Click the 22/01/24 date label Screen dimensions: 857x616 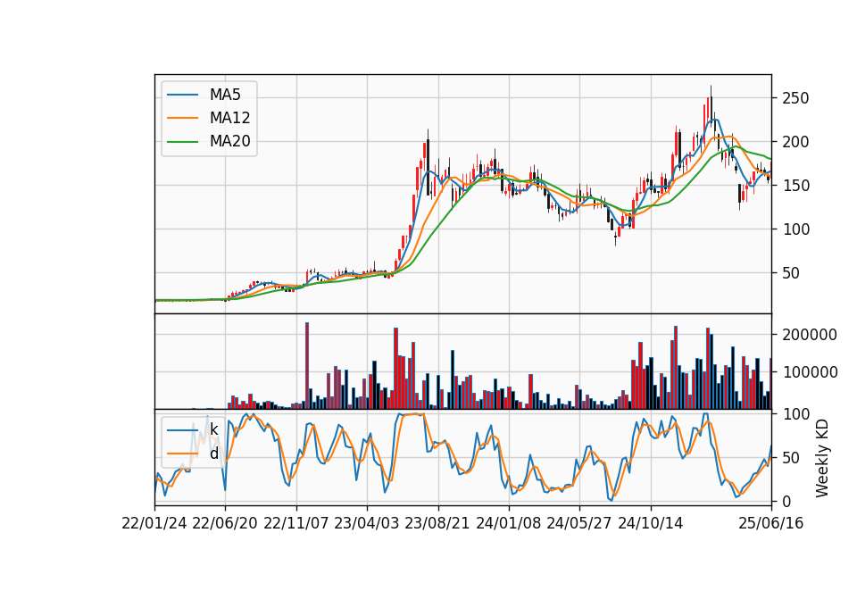154,524
